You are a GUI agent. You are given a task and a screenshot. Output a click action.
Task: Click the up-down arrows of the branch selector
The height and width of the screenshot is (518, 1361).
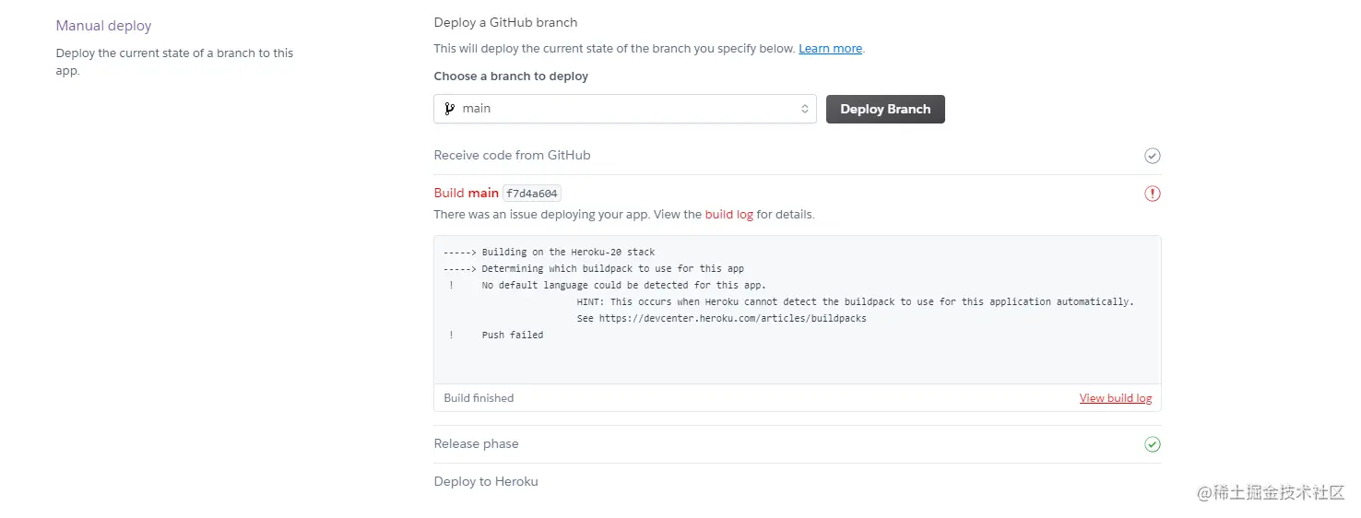pos(804,109)
